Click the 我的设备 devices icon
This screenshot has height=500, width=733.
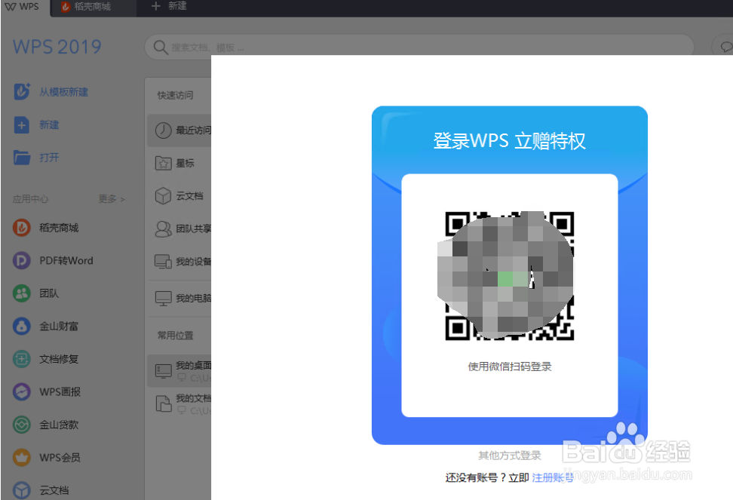pyautogui.click(x=163, y=261)
